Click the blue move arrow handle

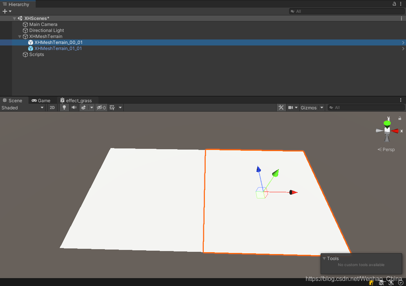(x=258, y=169)
